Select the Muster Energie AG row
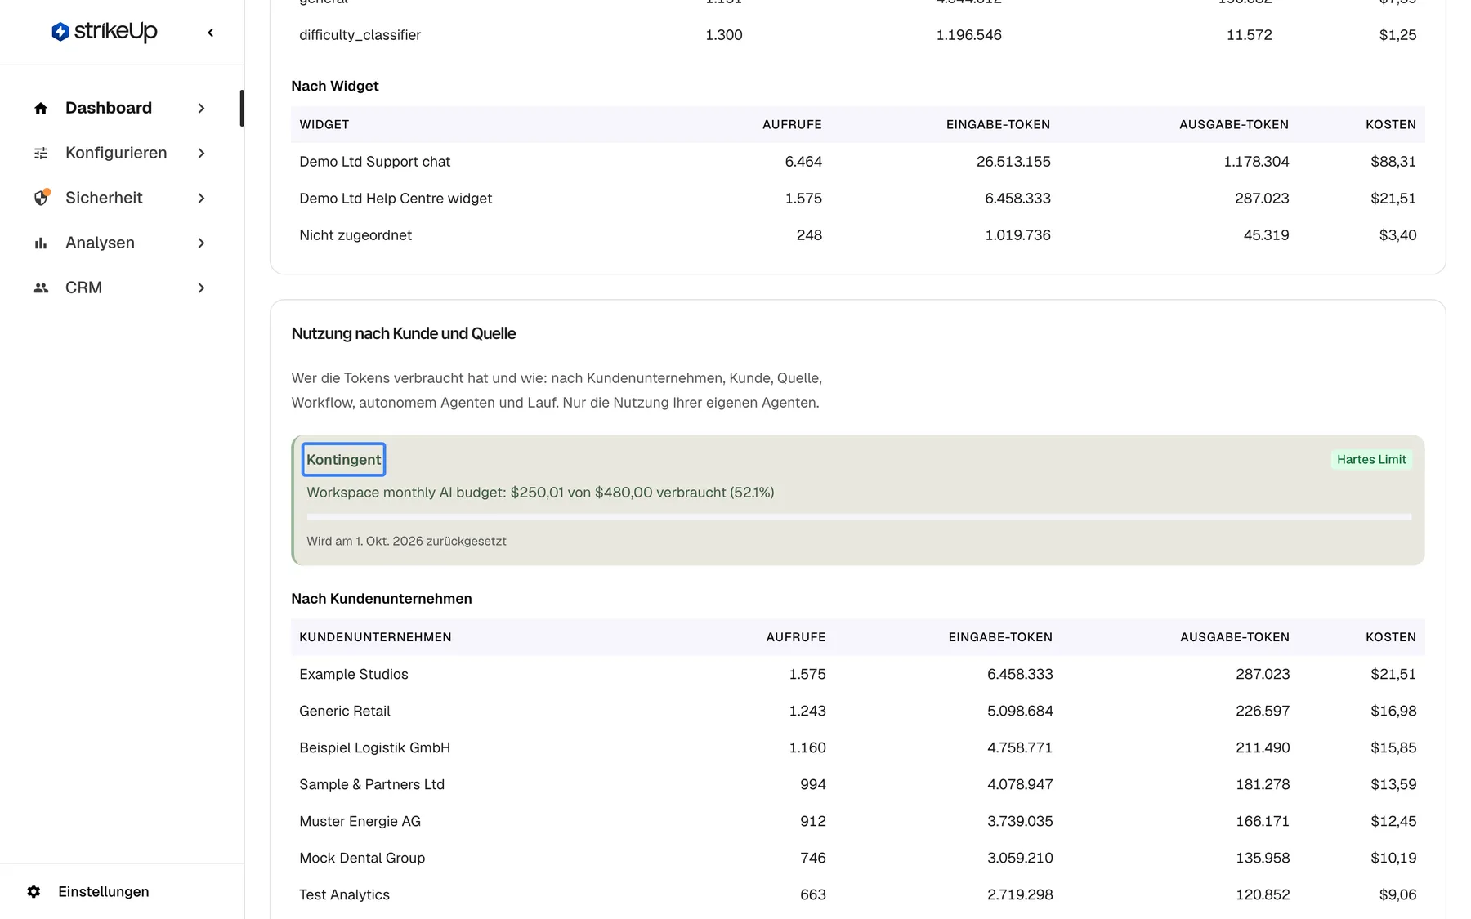Screen dimensions: 1471x919 858,821
